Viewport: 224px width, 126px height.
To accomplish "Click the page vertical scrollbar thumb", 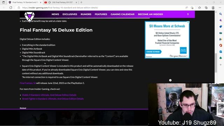I will (x=216, y=63).
